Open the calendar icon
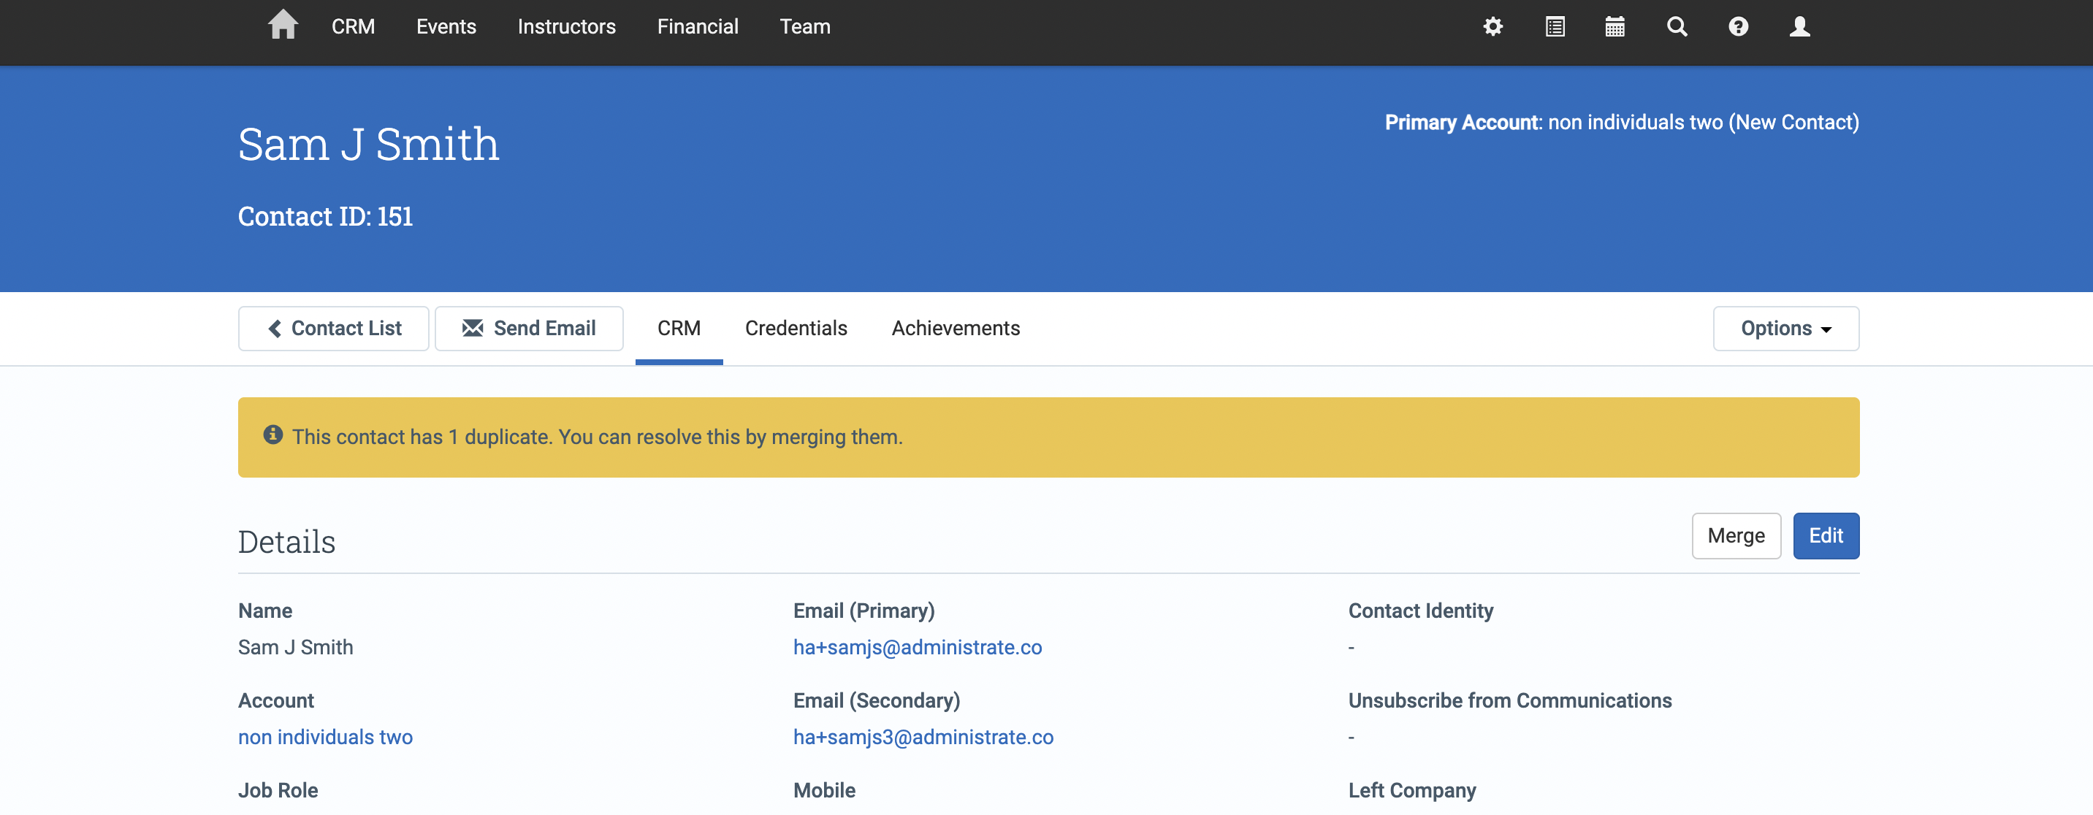This screenshot has width=2093, height=815. coord(1615,27)
